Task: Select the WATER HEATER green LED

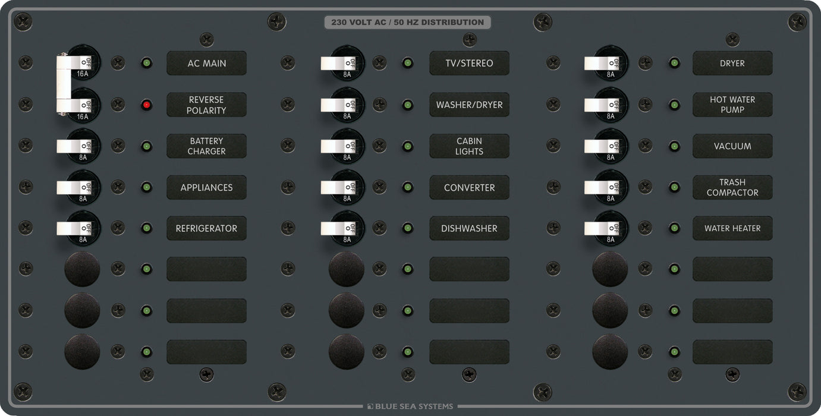Action: click(674, 228)
